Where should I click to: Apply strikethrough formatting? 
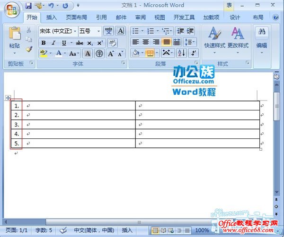(x=80, y=43)
